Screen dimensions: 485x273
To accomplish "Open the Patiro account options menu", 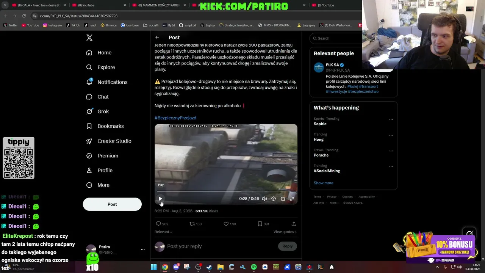I will [x=143, y=249].
